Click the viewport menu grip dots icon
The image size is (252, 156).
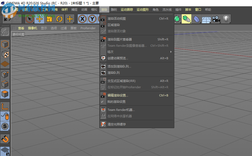click(x=14, y=28)
